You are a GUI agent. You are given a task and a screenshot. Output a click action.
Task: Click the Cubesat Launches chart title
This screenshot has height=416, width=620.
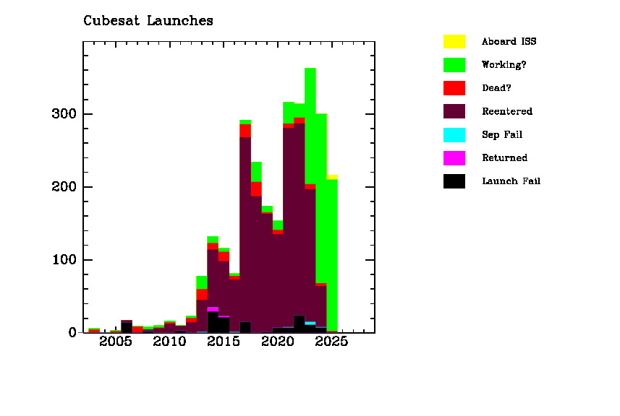click(148, 21)
